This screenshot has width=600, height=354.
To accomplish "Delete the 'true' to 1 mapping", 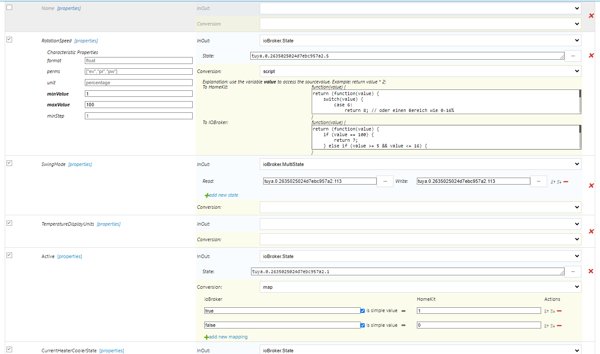I will point(559,311).
